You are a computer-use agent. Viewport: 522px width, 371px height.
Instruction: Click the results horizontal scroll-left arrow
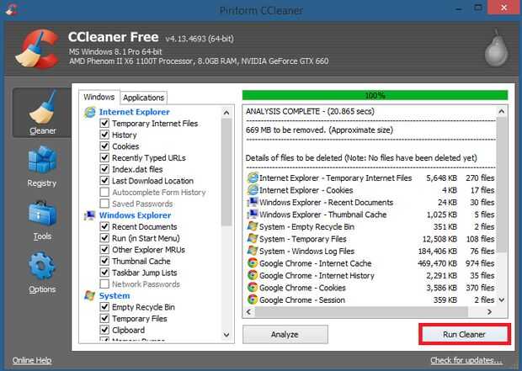pyautogui.click(x=248, y=312)
